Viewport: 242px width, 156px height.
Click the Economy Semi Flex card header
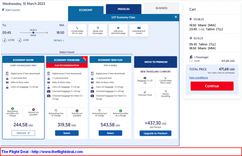point(111,60)
